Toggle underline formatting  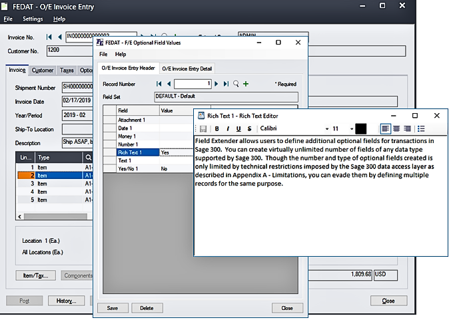pos(238,128)
